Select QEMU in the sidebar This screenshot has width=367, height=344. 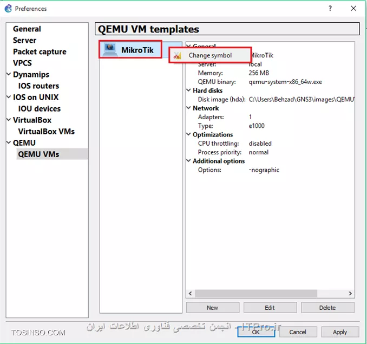24,143
